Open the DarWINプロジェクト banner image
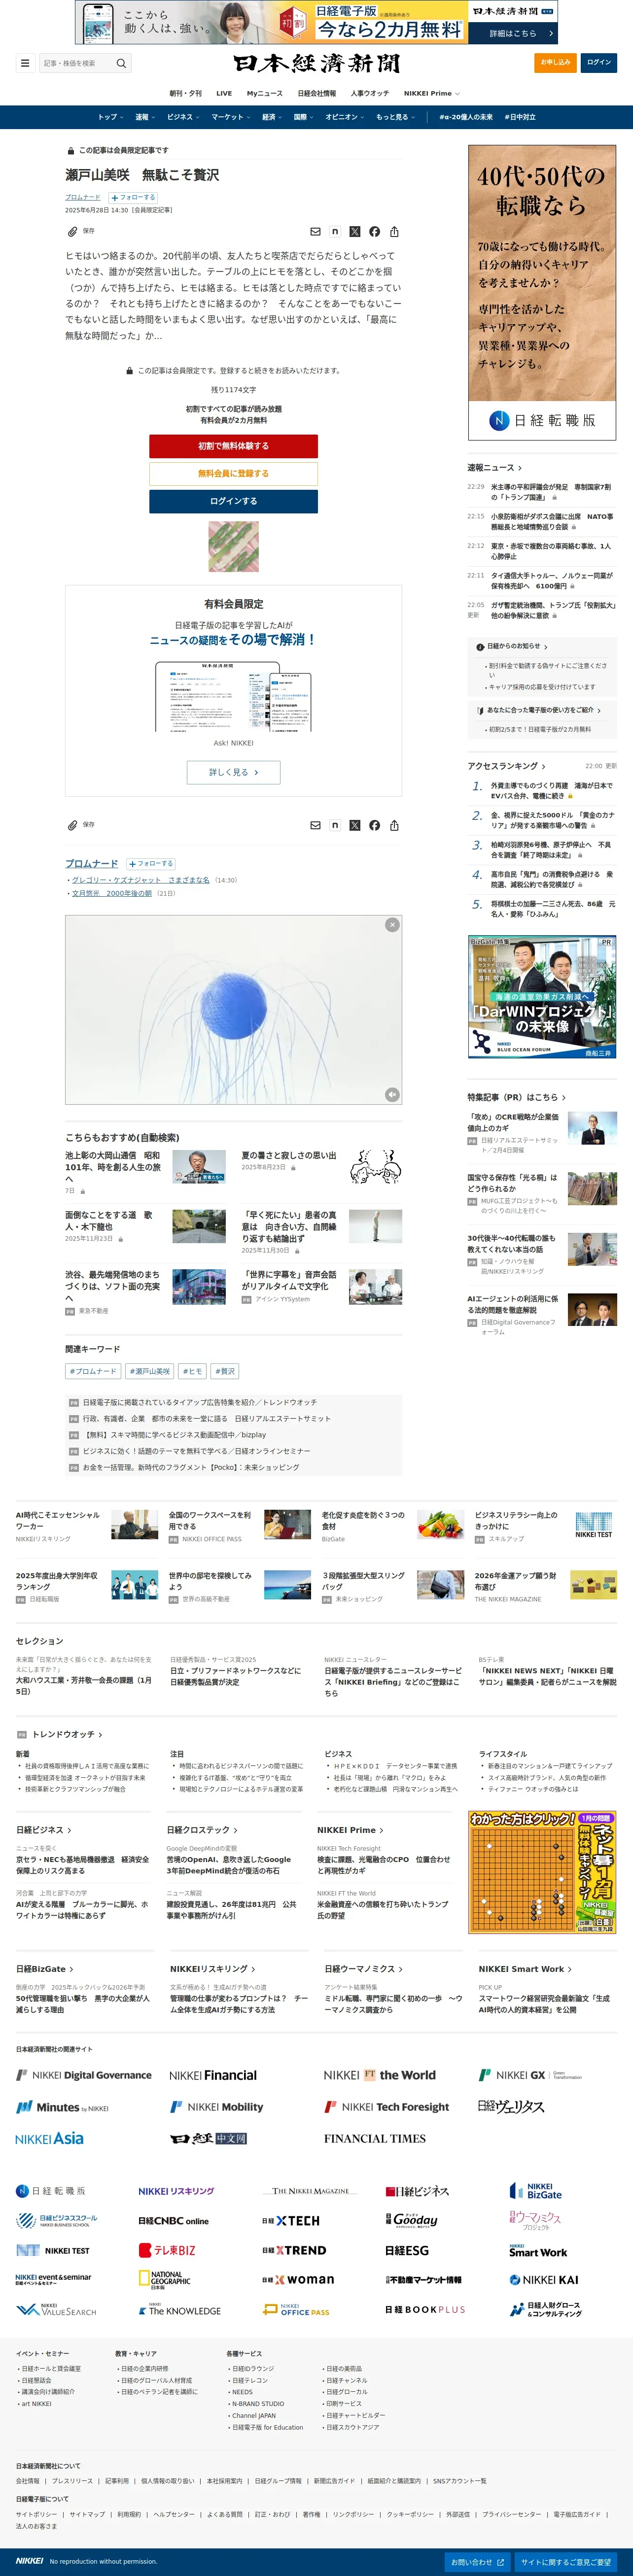This screenshot has width=633, height=2576. [x=542, y=997]
